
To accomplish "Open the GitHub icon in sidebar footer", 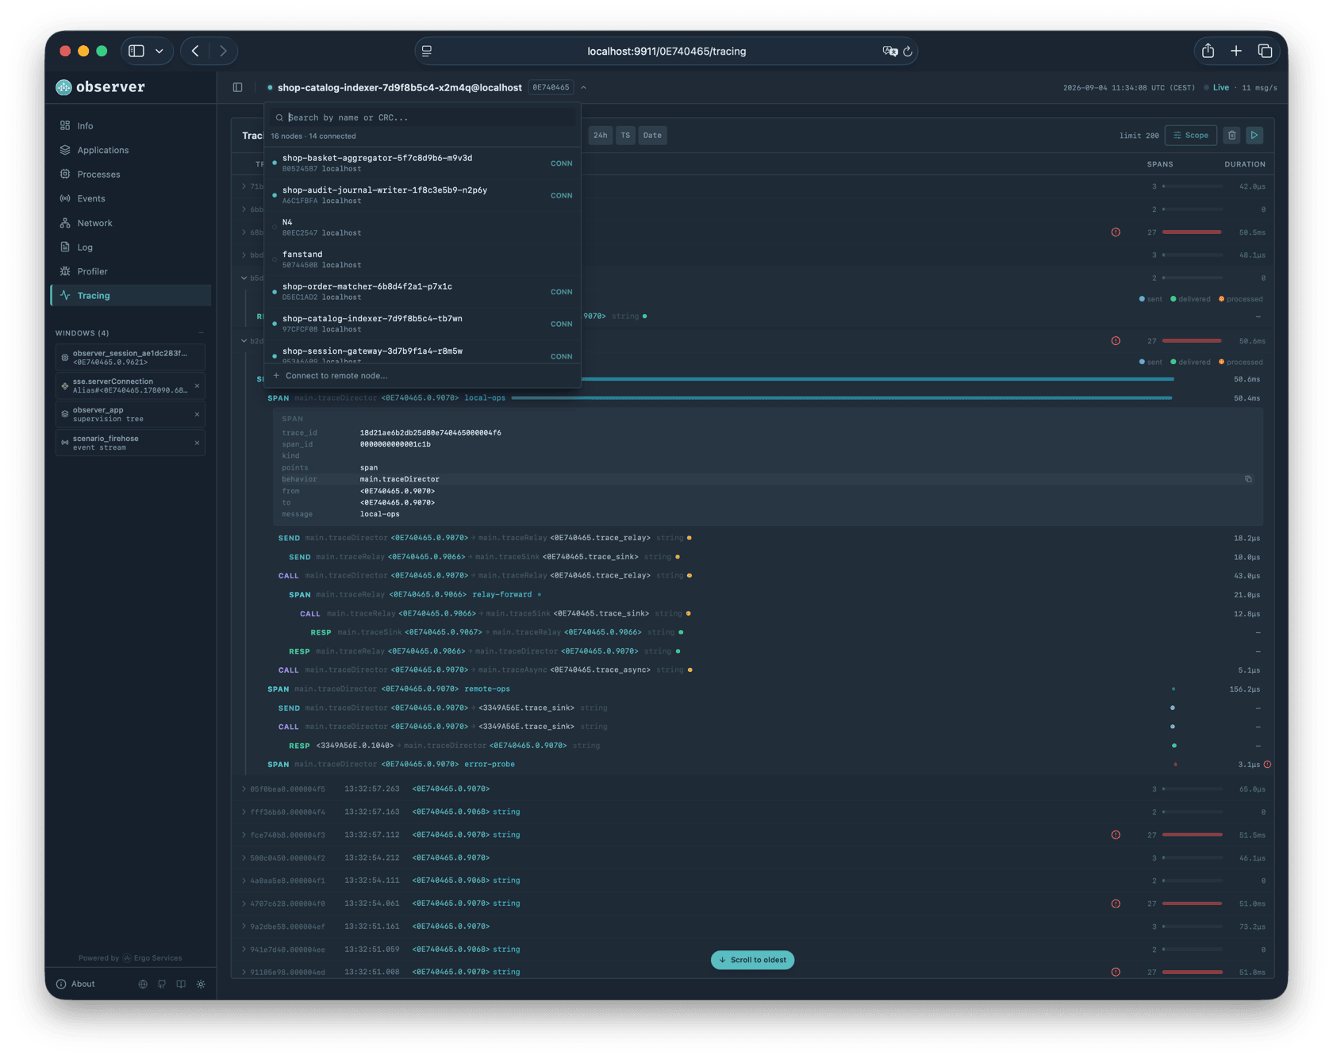I will point(162,984).
